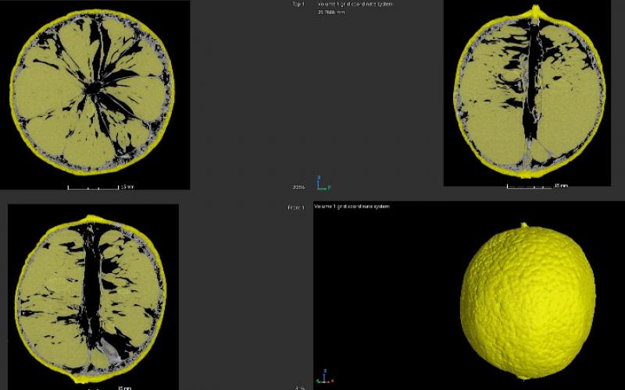625x390 pixels.
Task: Click the coordinate system label in 3D view
Action: (352, 207)
